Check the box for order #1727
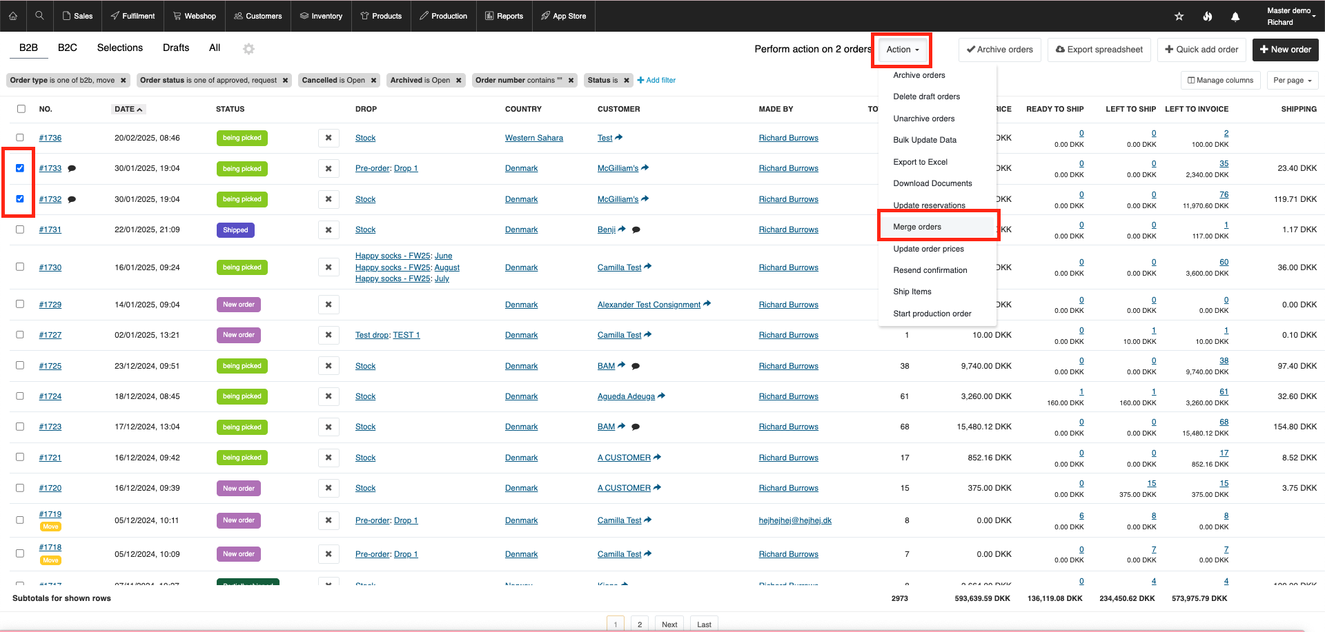Screen dimensions: 1325x632 pyautogui.click(x=20, y=335)
